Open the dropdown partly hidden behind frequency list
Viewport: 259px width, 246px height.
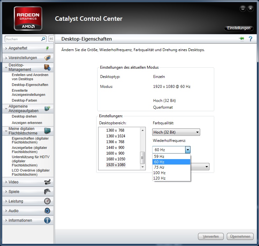[x=200, y=167]
